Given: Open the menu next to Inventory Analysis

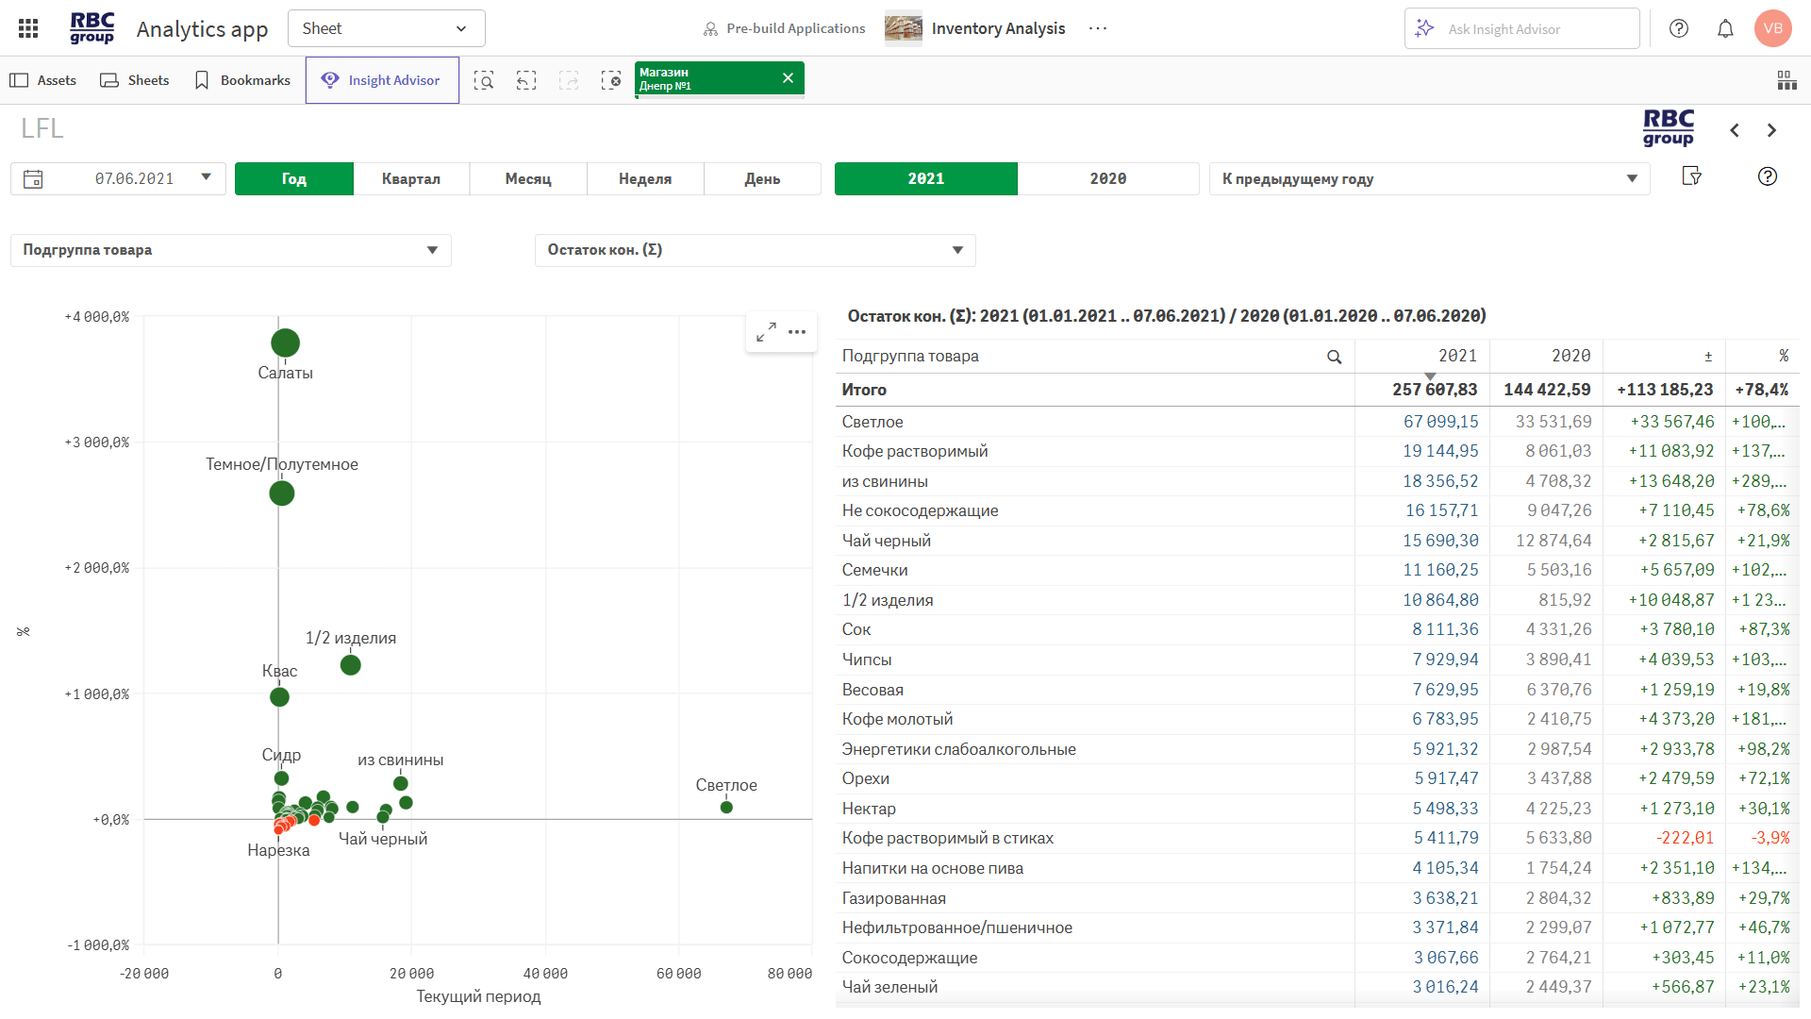Looking at the screenshot, I should [x=1098, y=28].
